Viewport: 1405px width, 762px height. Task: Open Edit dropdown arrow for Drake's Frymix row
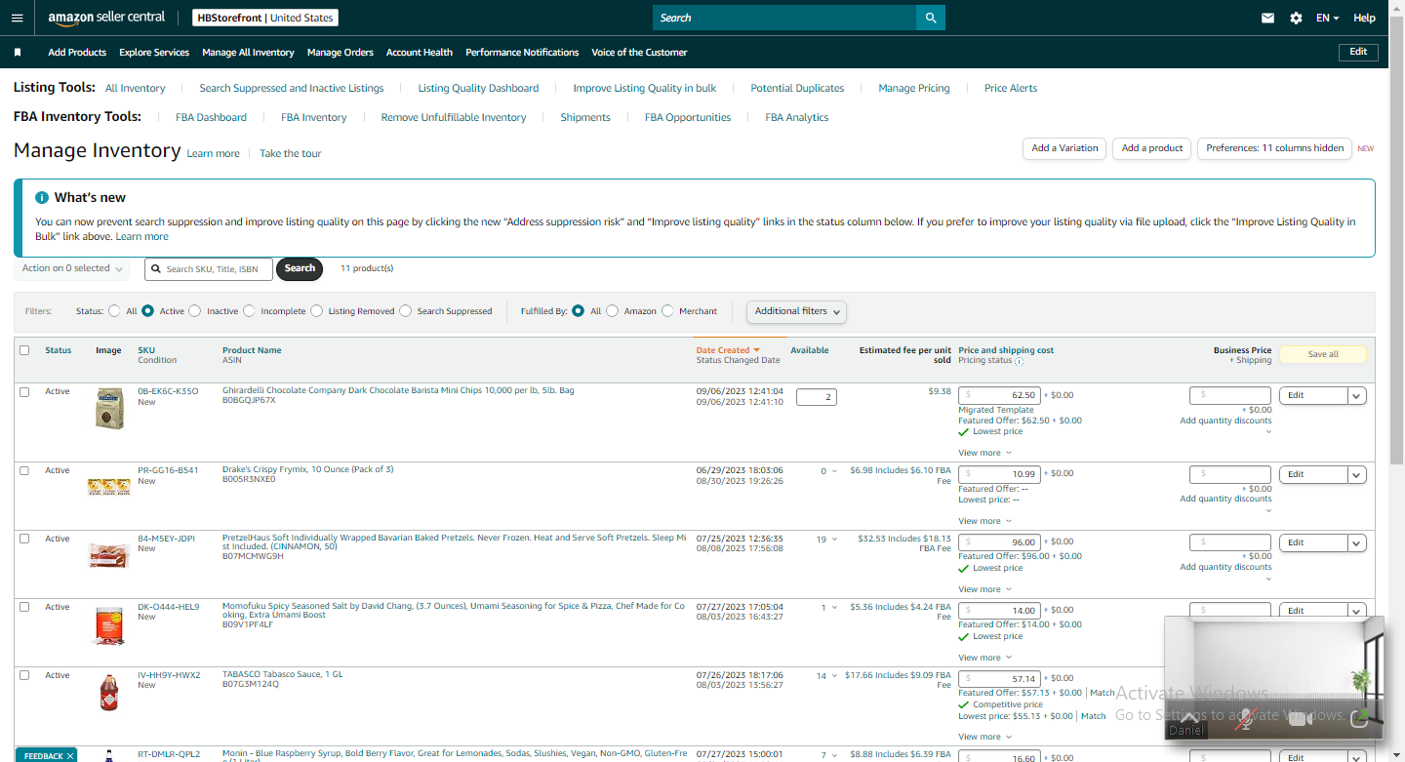[1357, 474]
